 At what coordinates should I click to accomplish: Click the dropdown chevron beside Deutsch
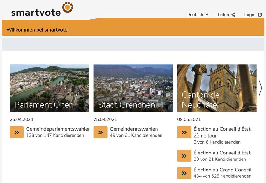(207, 15)
